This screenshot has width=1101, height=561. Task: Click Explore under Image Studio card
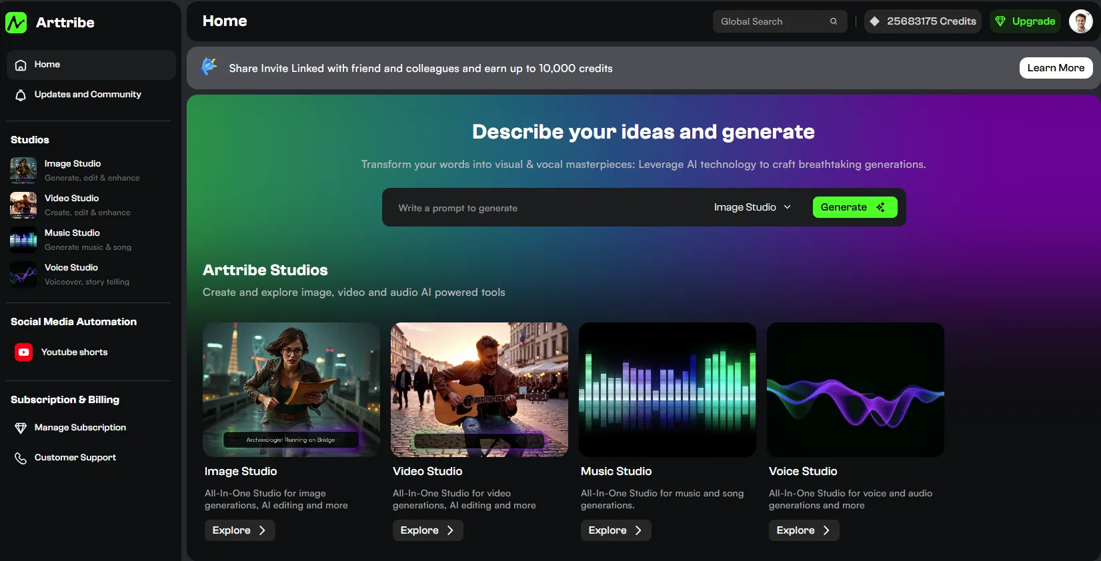239,530
